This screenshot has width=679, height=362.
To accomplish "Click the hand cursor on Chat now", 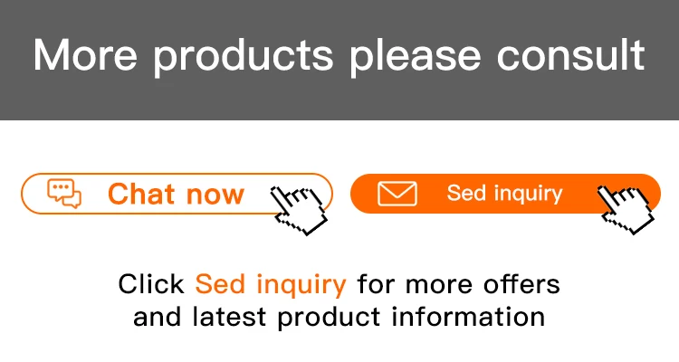I will [300, 207].
